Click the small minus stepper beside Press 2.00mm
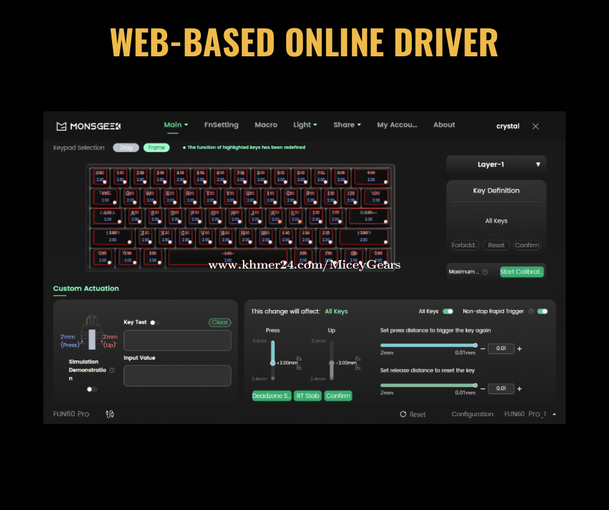Screen dimensions: 609x510 coord(299,359)
